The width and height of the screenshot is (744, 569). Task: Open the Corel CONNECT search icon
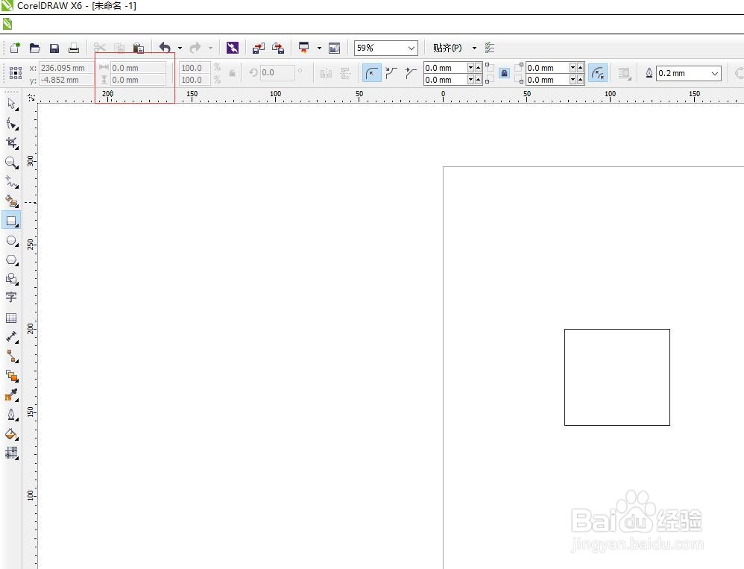click(x=233, y=48)
